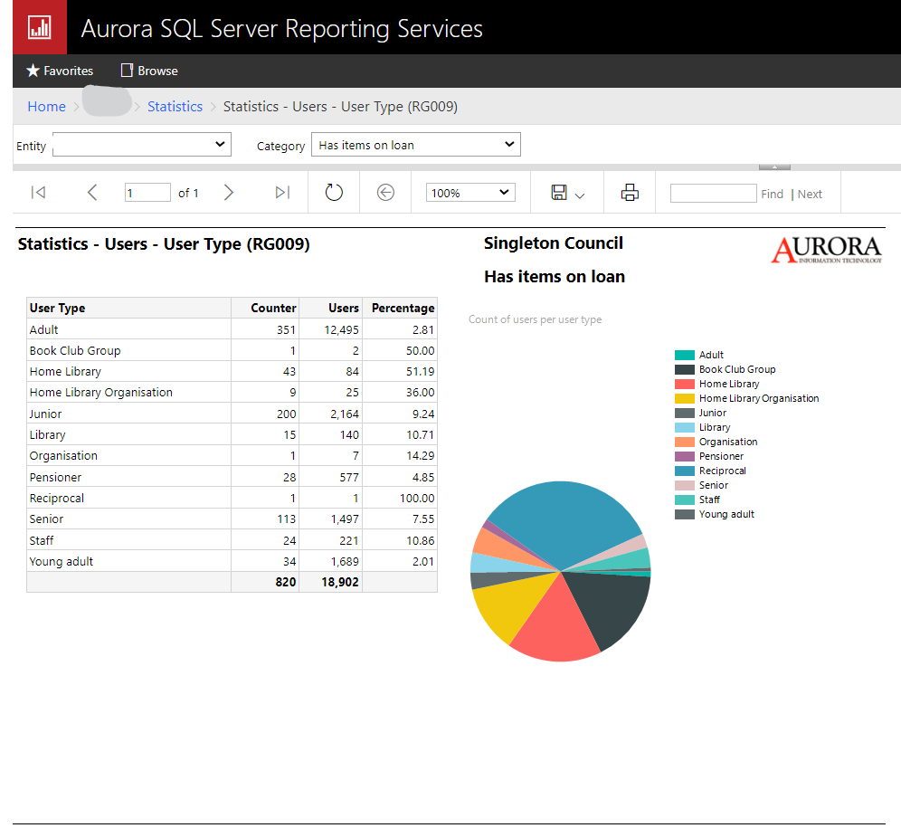The width and height of the screenshot is (901, 828).
Task: Print the report
Action: click(630, 192)
